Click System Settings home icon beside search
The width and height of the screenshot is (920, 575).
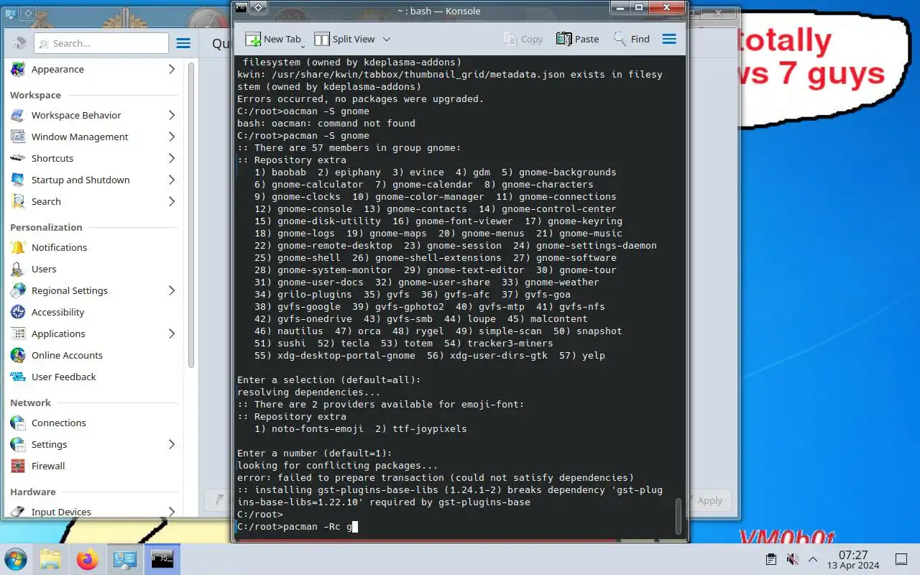pyautogui.click(x=19, y=43)
